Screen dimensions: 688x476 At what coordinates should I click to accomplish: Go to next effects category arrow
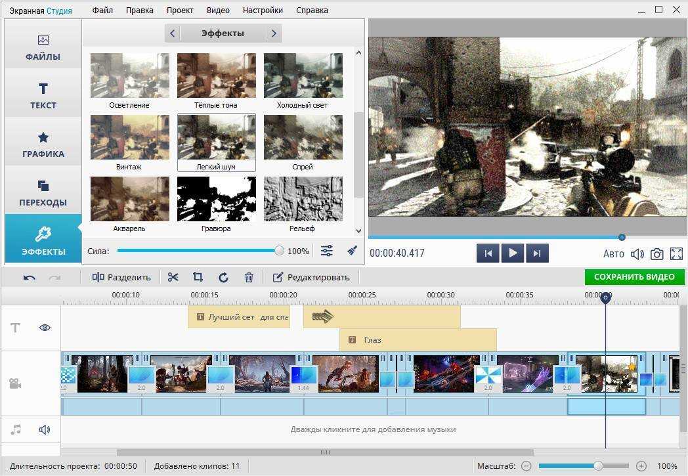(x=274, y=33)
